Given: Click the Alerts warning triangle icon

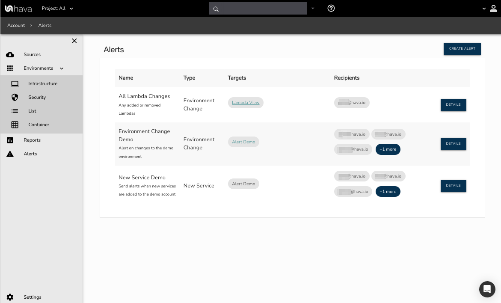Looking at the screenshot, I should click(10, 154).
